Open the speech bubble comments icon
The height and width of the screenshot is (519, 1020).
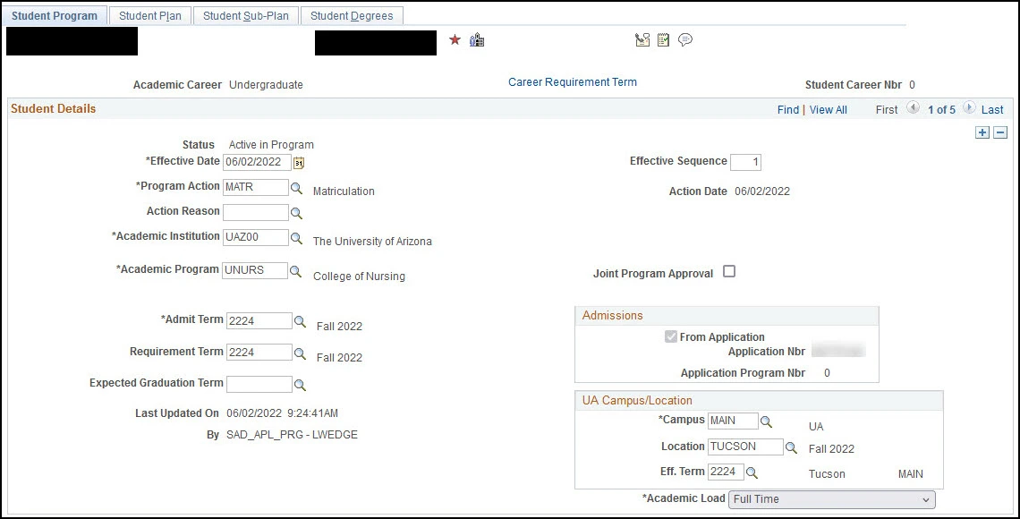point(685,40)
